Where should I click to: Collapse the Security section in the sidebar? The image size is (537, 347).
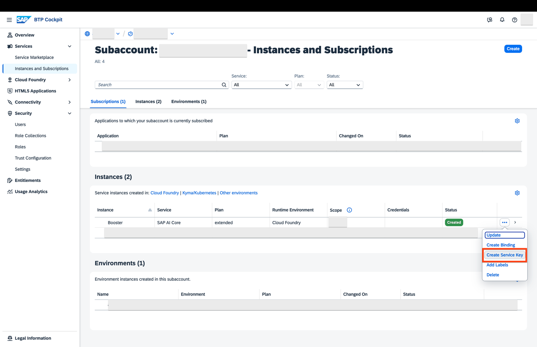tap(70, 113)
